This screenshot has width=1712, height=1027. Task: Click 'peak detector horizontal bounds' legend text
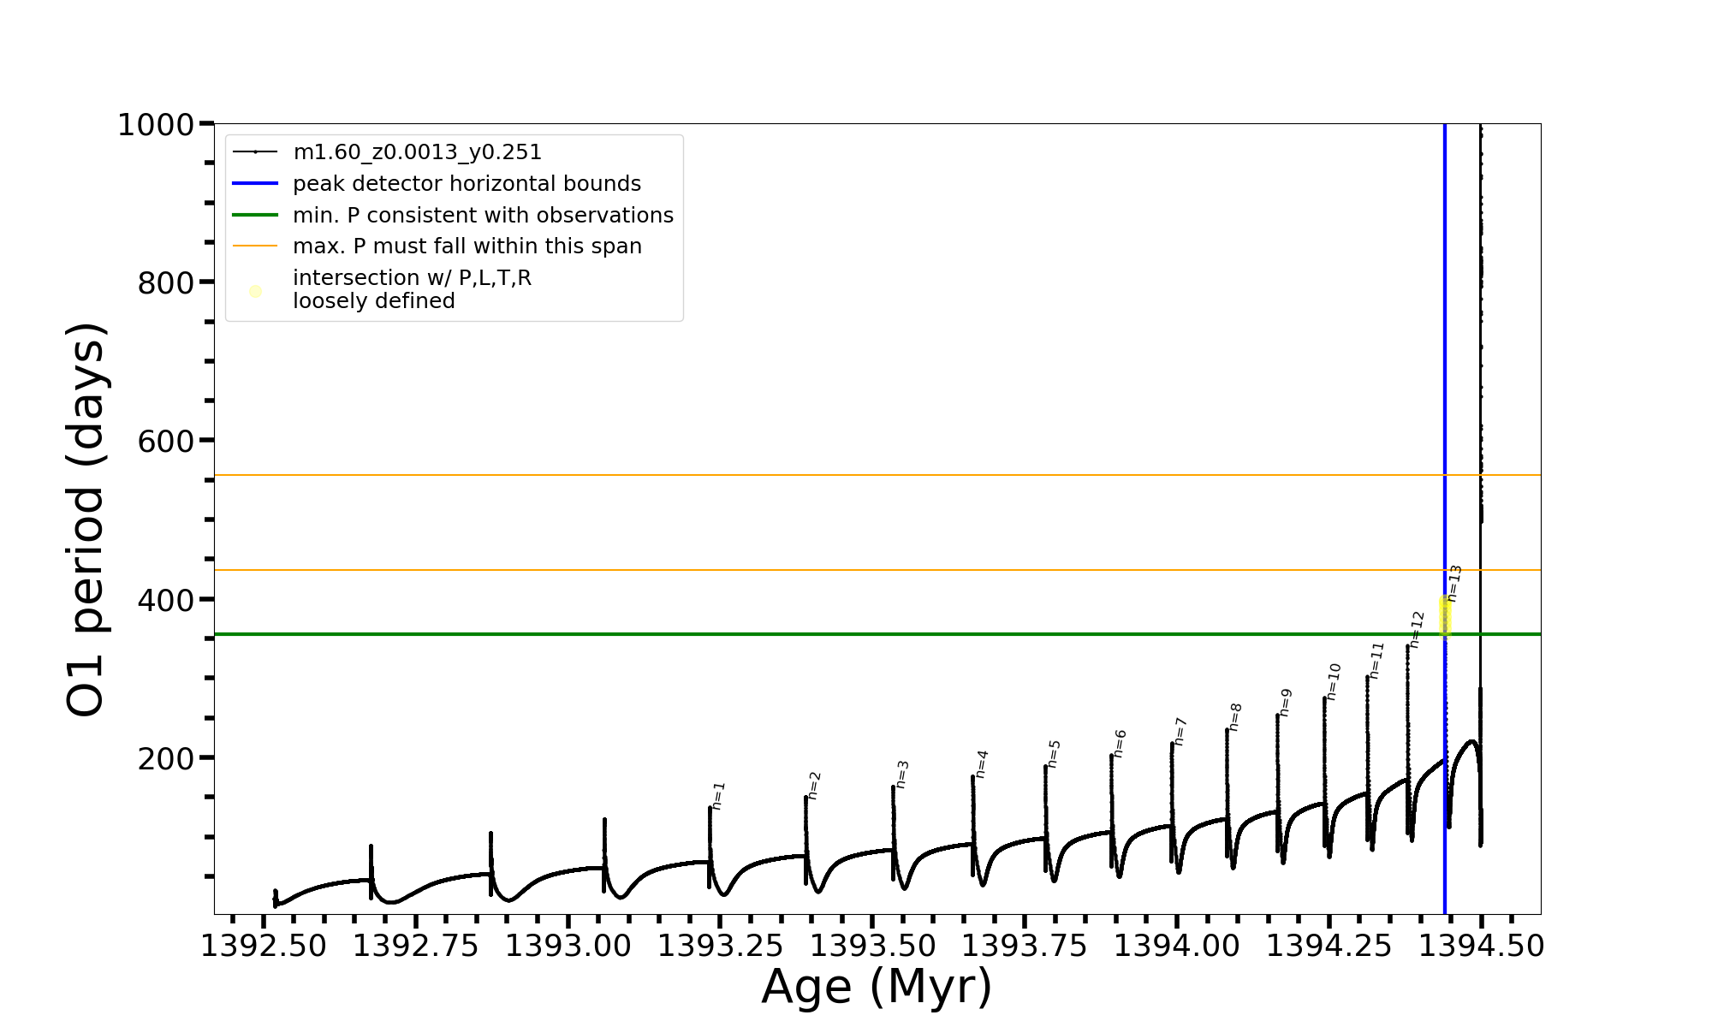(467, 184)
